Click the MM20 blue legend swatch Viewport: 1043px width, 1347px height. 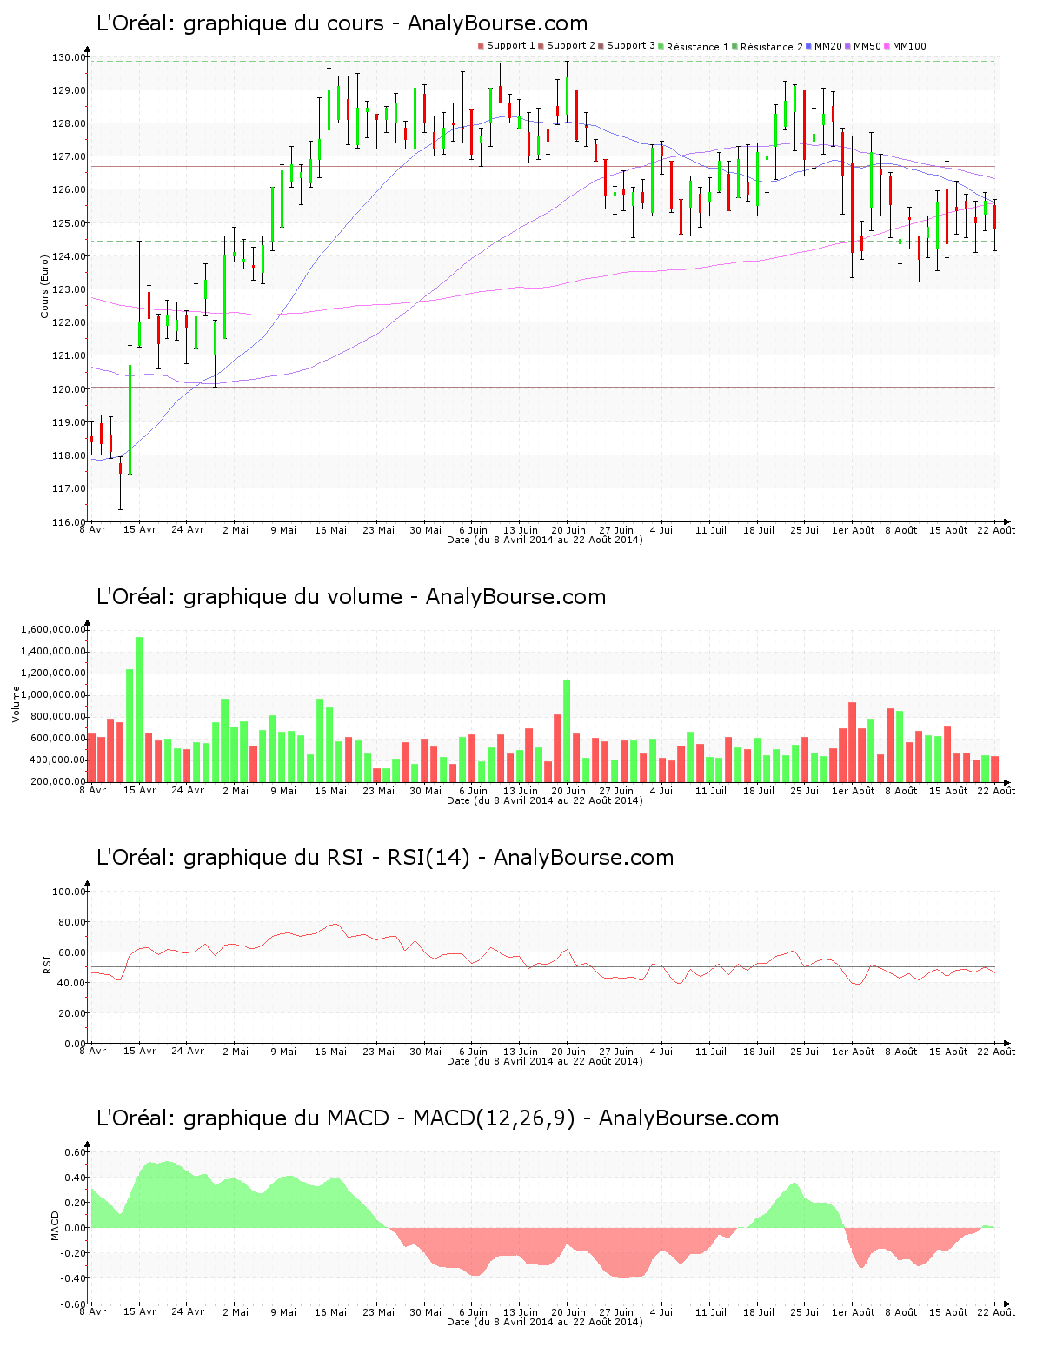[808, 46]
